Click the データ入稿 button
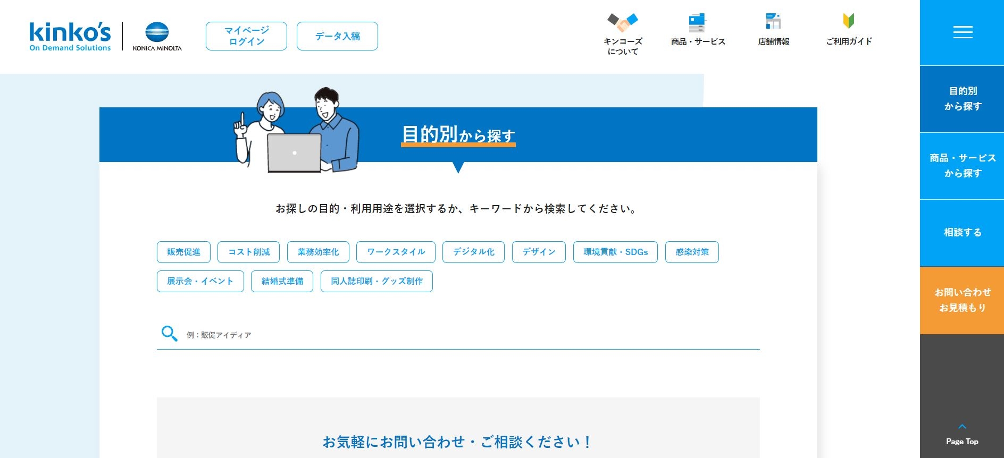1004x458 pixels. [x=337, y=36]
